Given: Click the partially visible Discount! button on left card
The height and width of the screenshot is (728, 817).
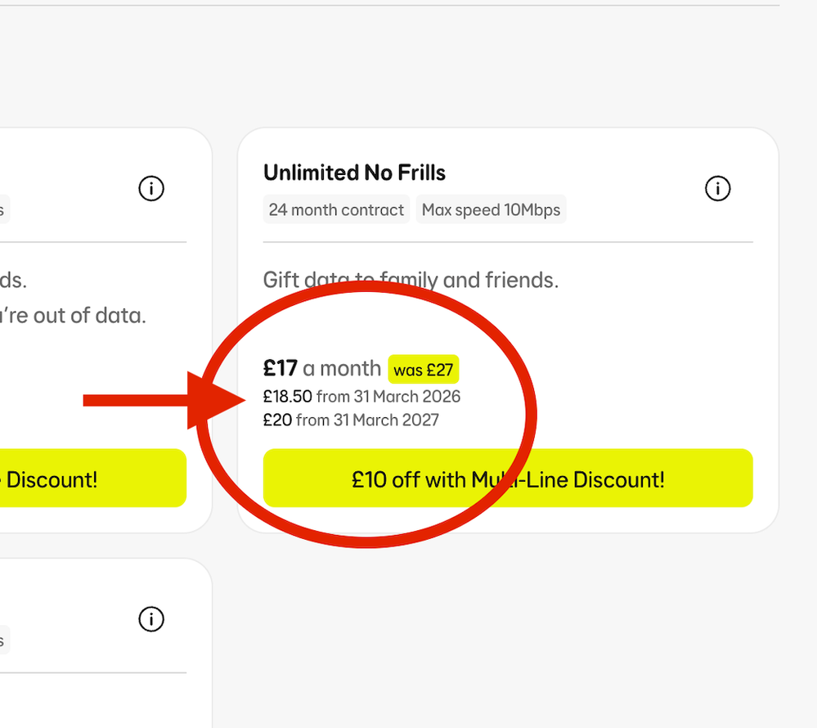Looking at the screenshot, I should pyautogui.click(x=92, y=479).
